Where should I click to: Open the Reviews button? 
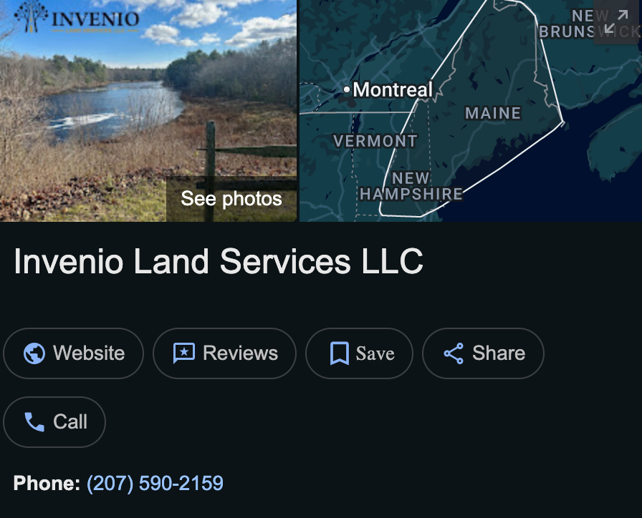(x=224, y=353)
